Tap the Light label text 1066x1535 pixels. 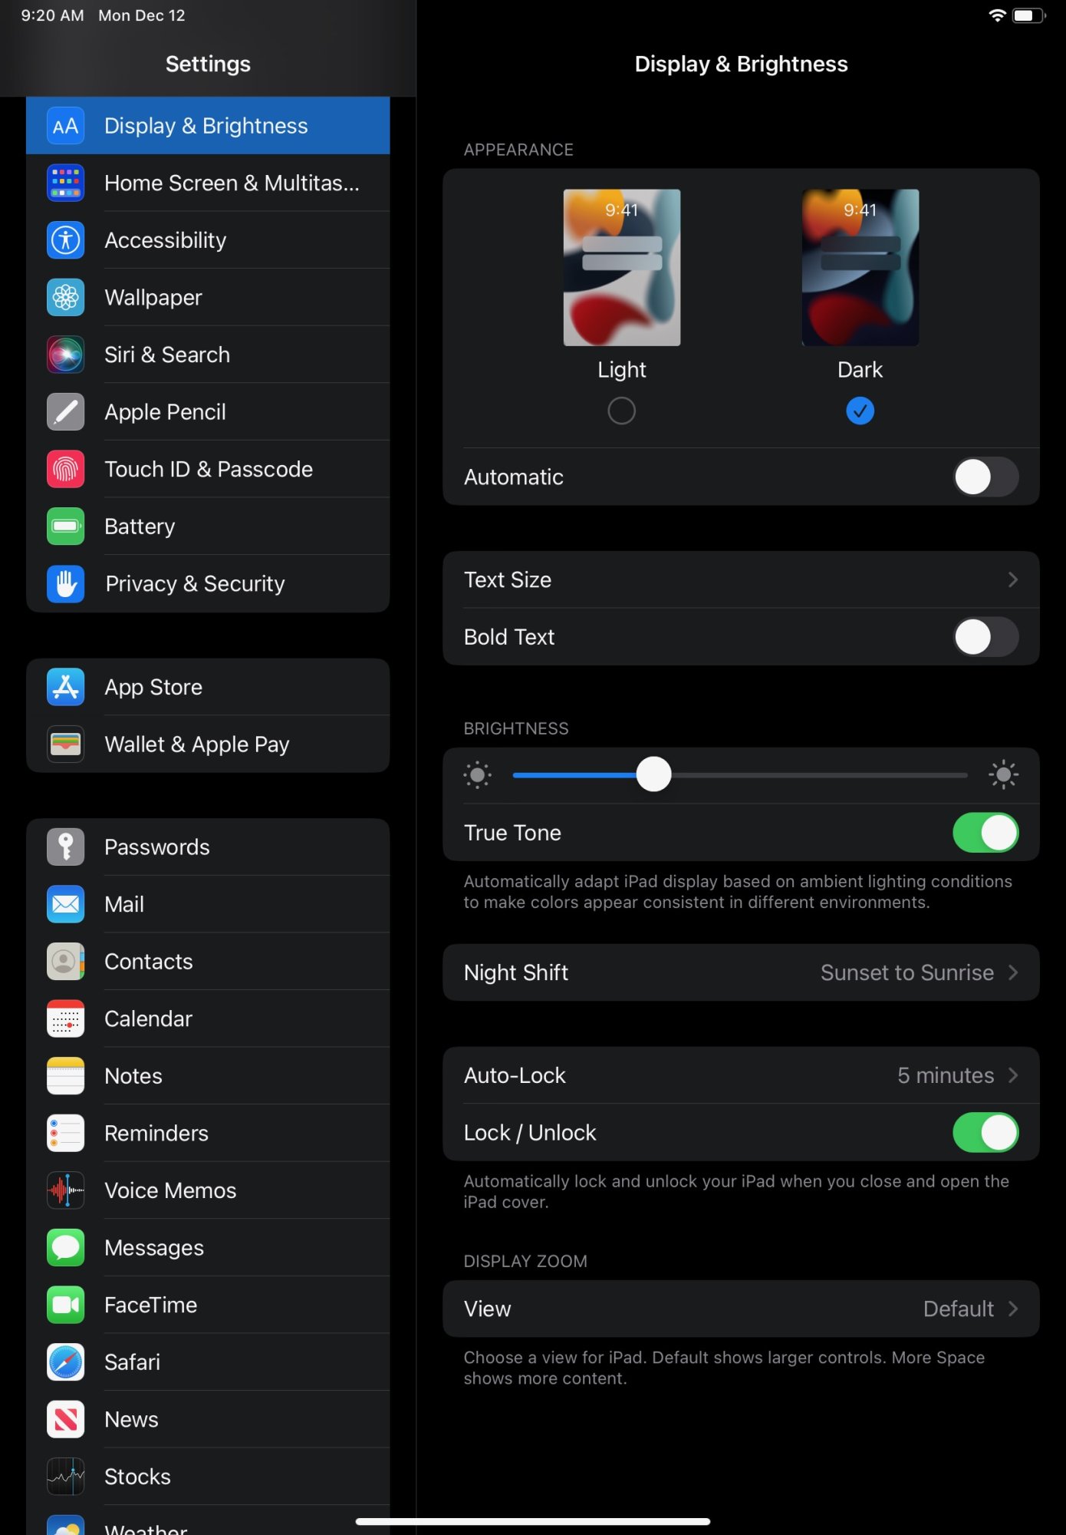[622, 370]
